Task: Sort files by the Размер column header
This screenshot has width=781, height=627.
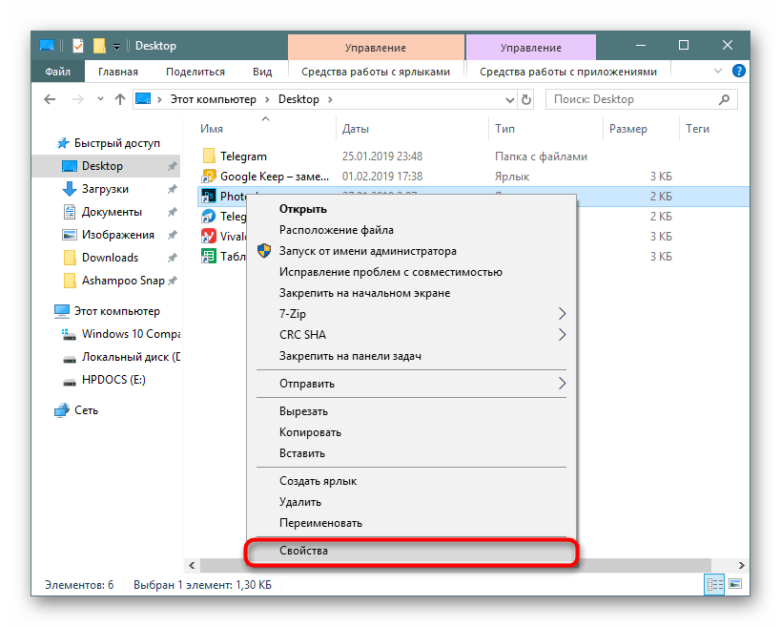Action: (627, 129)
